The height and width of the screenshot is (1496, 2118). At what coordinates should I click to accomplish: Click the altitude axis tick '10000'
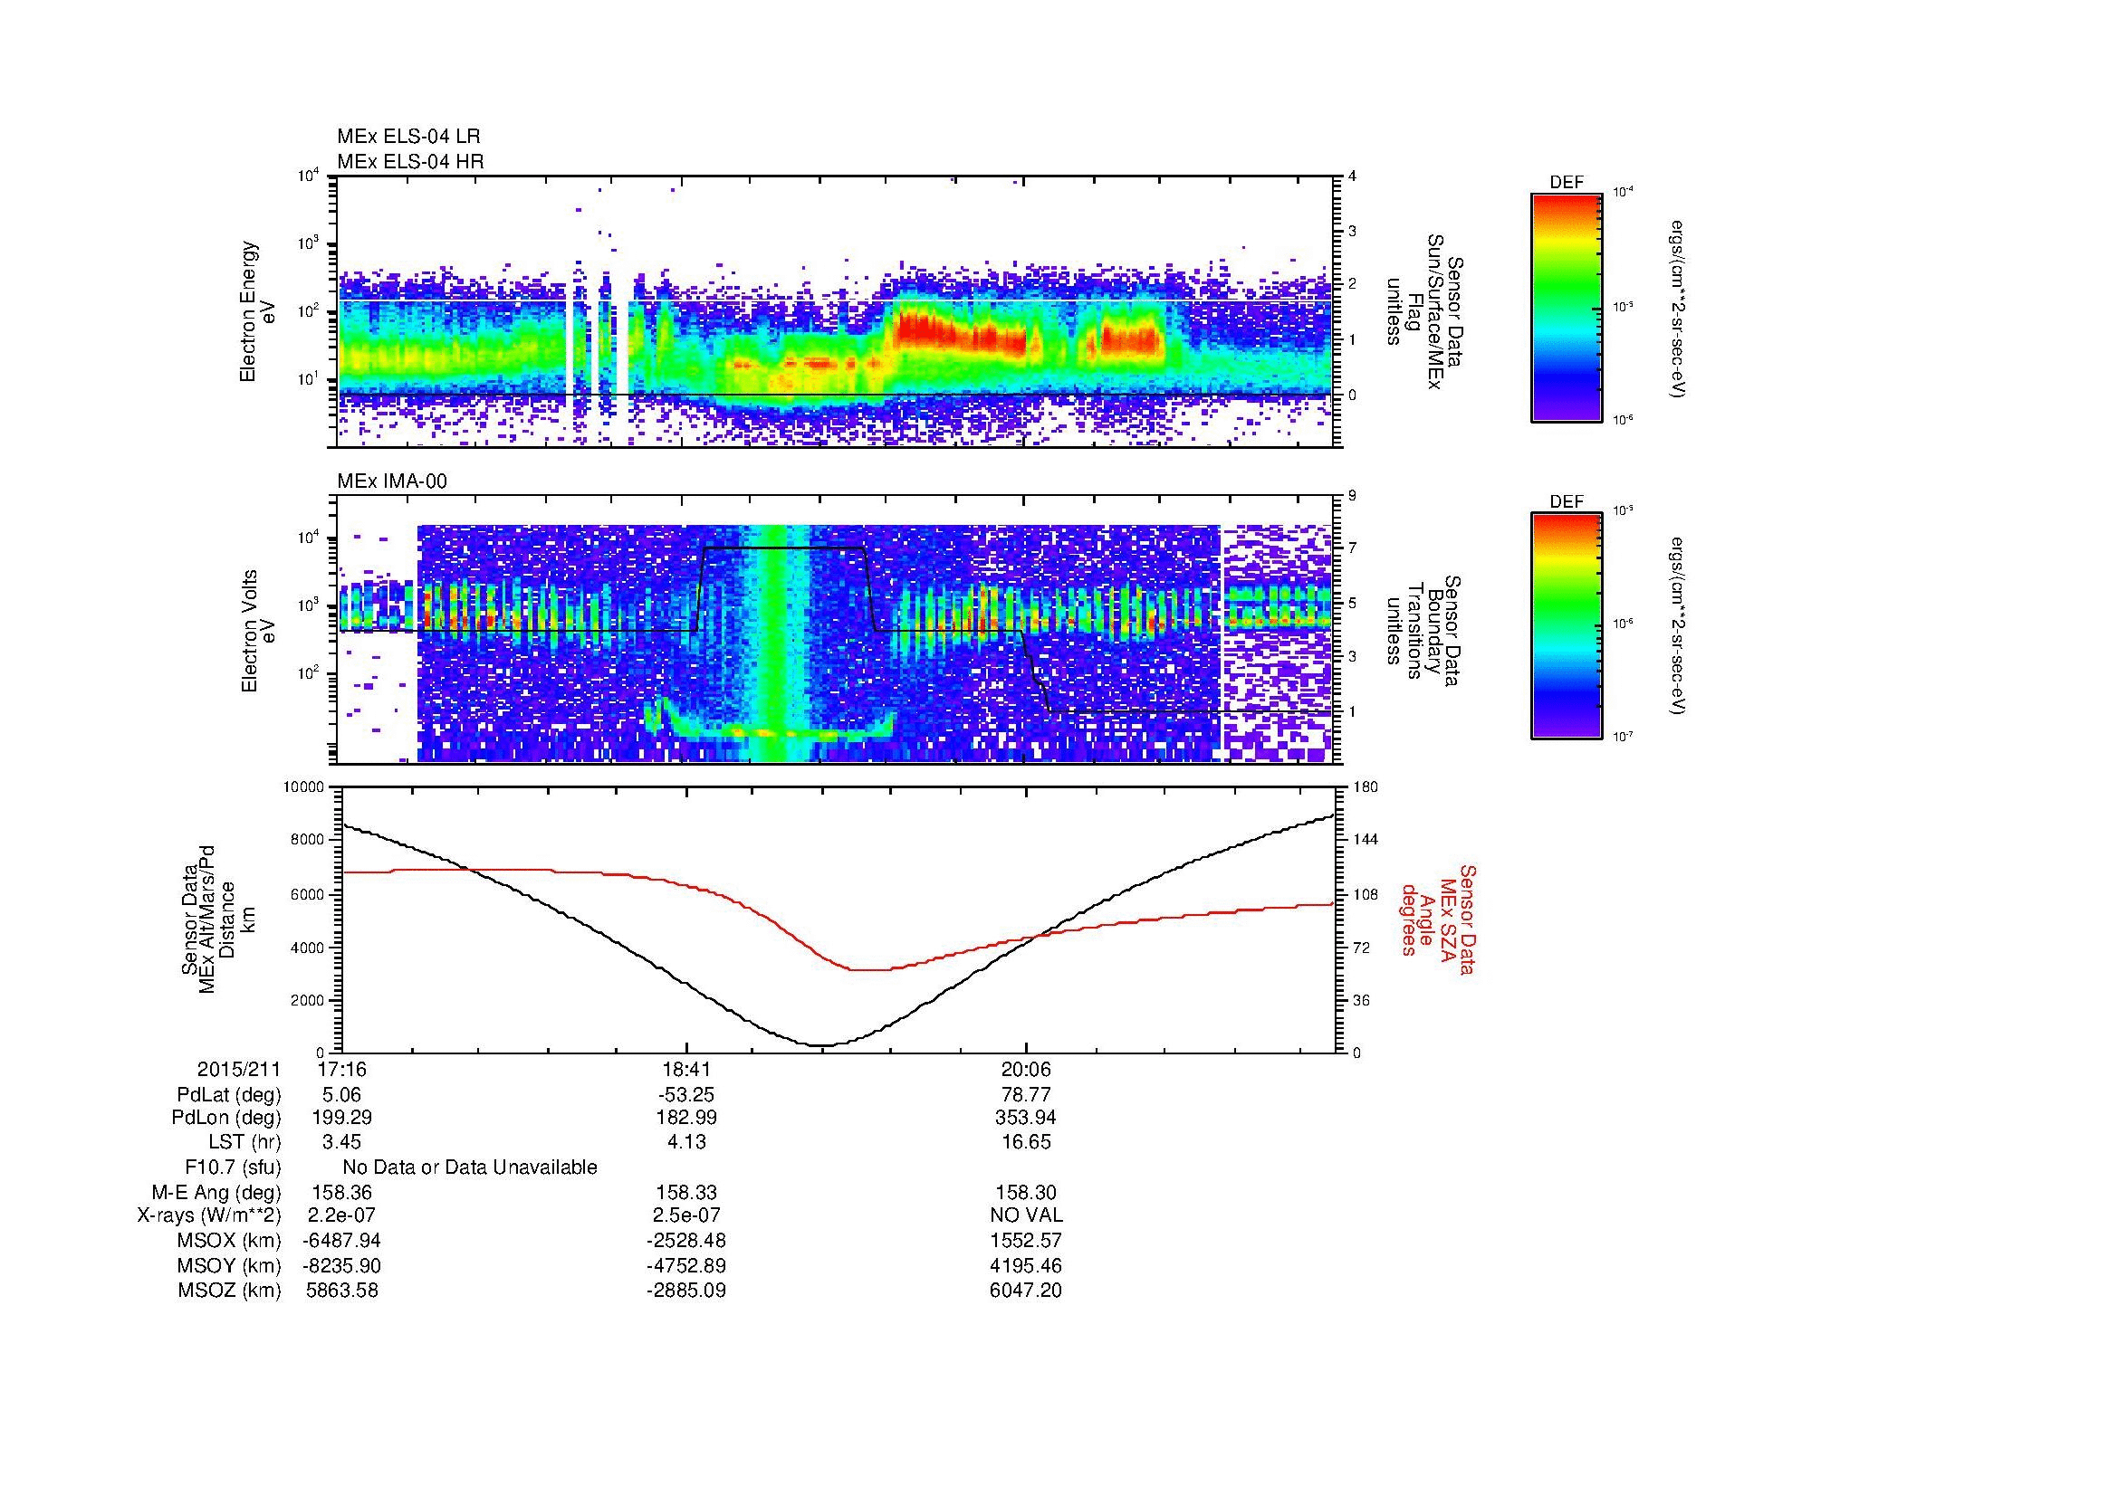(304, 787)
